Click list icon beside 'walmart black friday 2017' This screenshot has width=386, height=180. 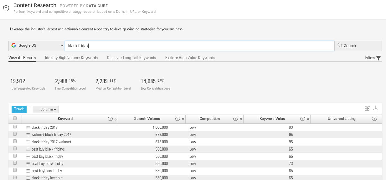point(28,135)
